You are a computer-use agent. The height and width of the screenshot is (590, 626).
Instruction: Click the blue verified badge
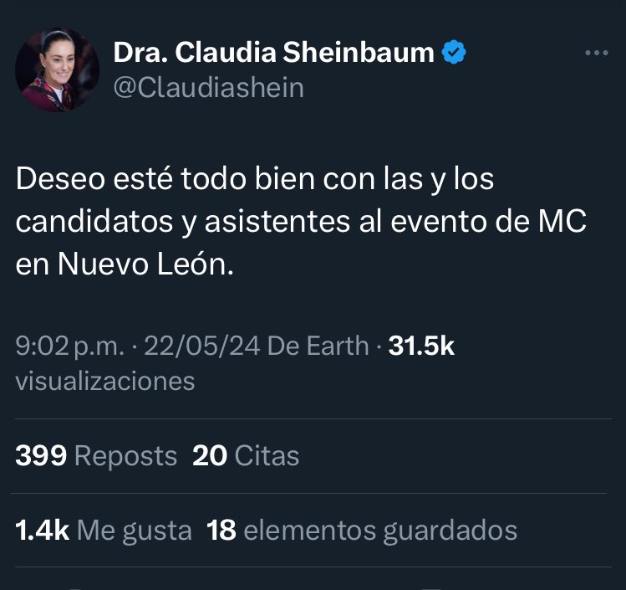(x=454, y=52)
